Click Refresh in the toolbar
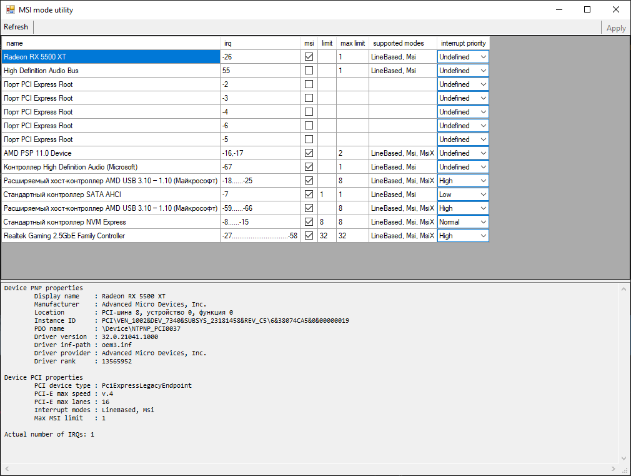 pos(16,27)
